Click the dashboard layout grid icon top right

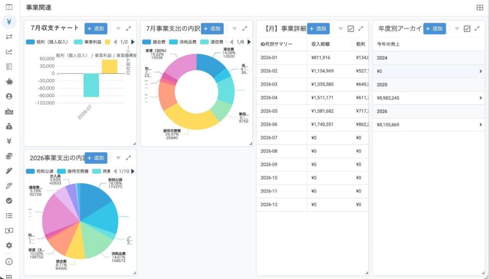479,8
